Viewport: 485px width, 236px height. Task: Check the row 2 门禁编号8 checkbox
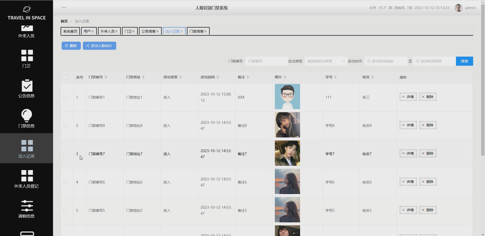click(x=65, y=126)
